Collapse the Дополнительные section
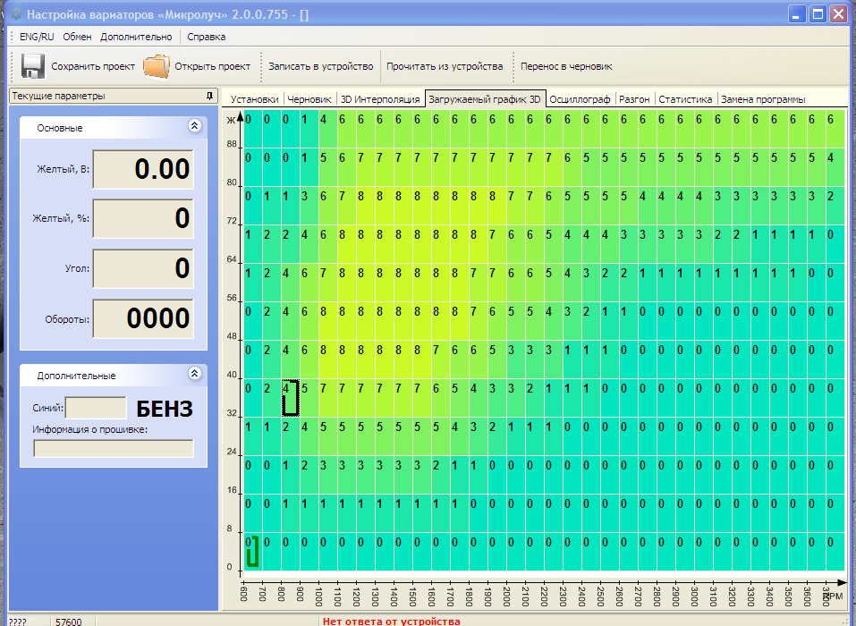 click(194, 374)
